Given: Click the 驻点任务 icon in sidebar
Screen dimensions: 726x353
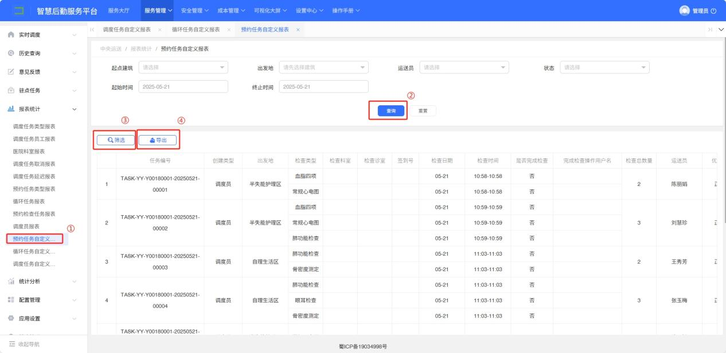Looking at the screenshot, I should point(11,90).
